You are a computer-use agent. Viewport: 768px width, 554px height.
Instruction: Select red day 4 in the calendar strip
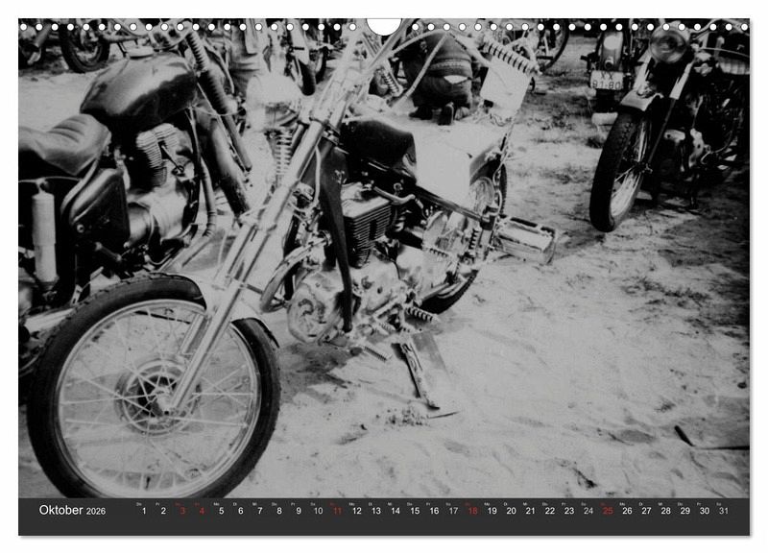pyautogui.click(x=202, y=511)
